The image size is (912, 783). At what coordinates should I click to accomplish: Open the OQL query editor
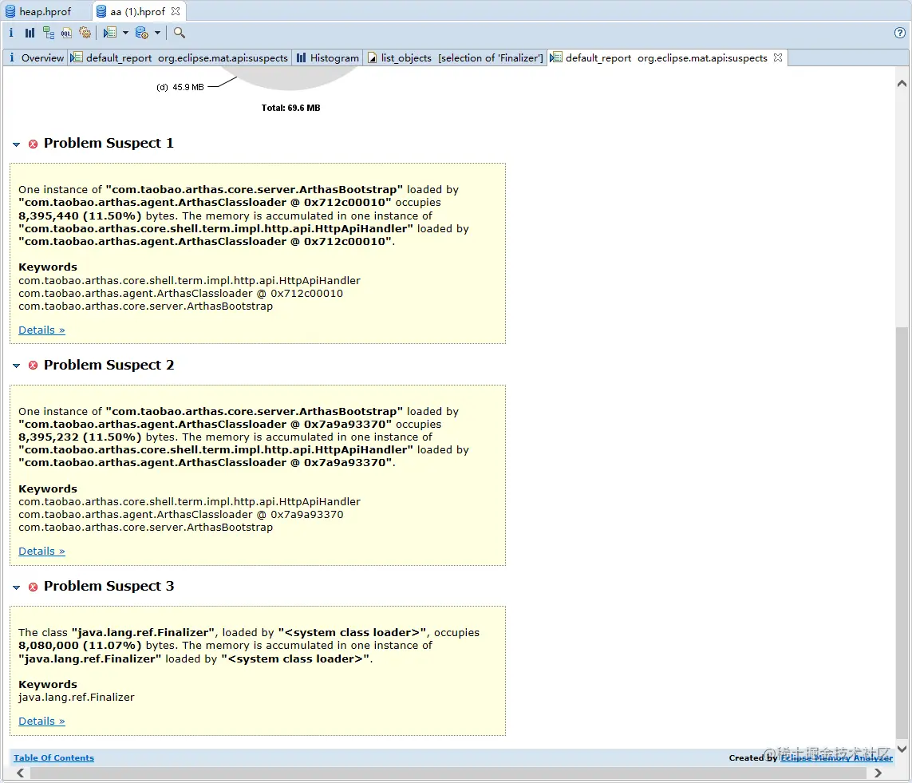pos(66,33)
